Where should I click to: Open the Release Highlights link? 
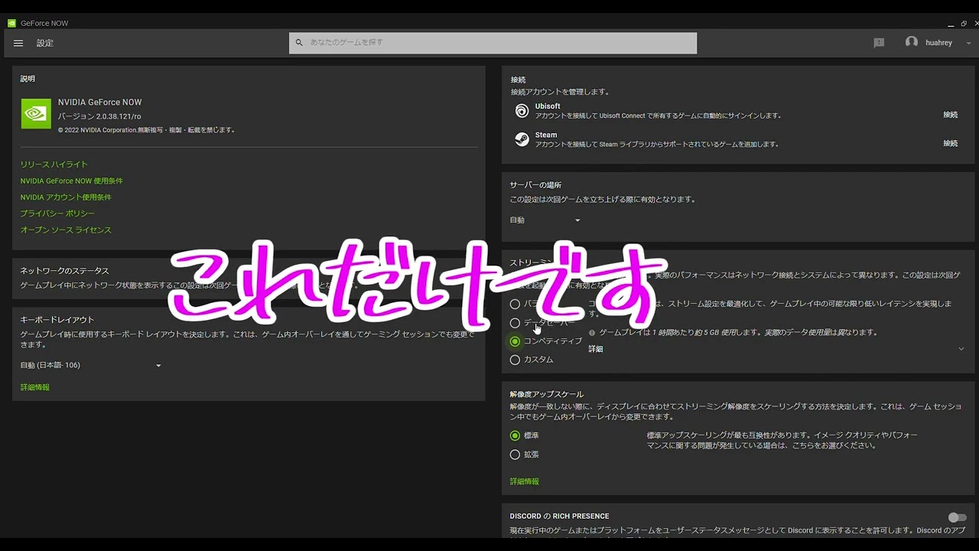coord(54,165)
